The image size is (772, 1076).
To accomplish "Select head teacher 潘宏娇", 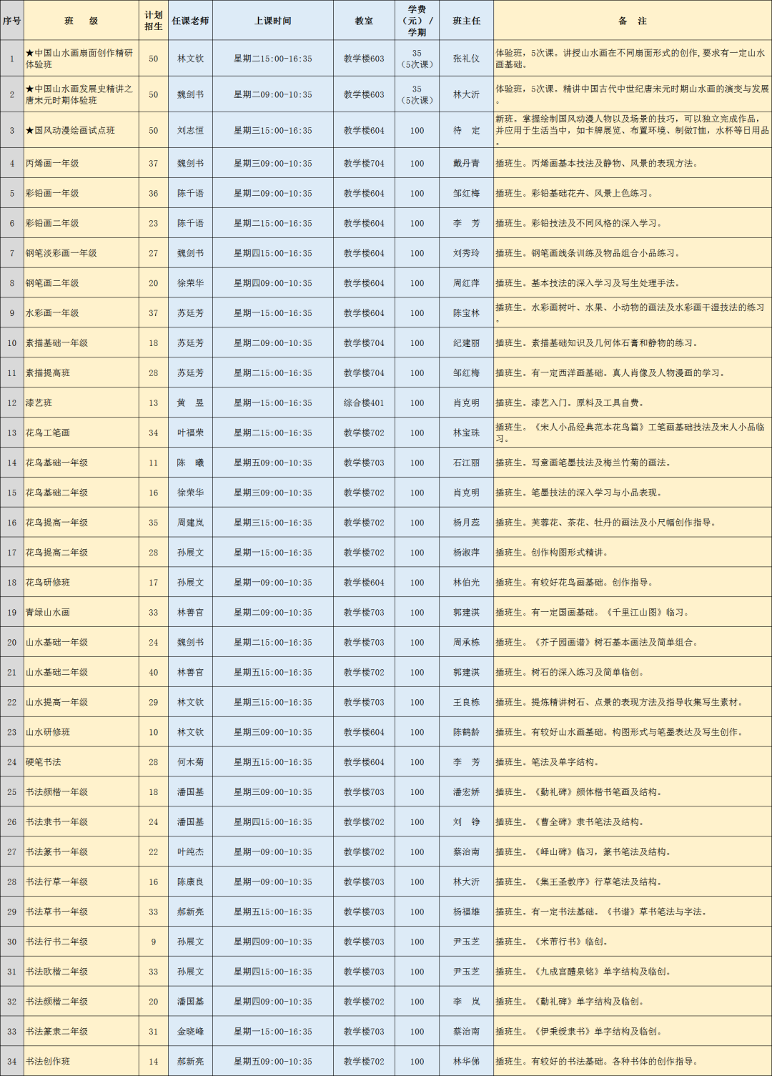I will pyautogui.click(x=466, y=792).
